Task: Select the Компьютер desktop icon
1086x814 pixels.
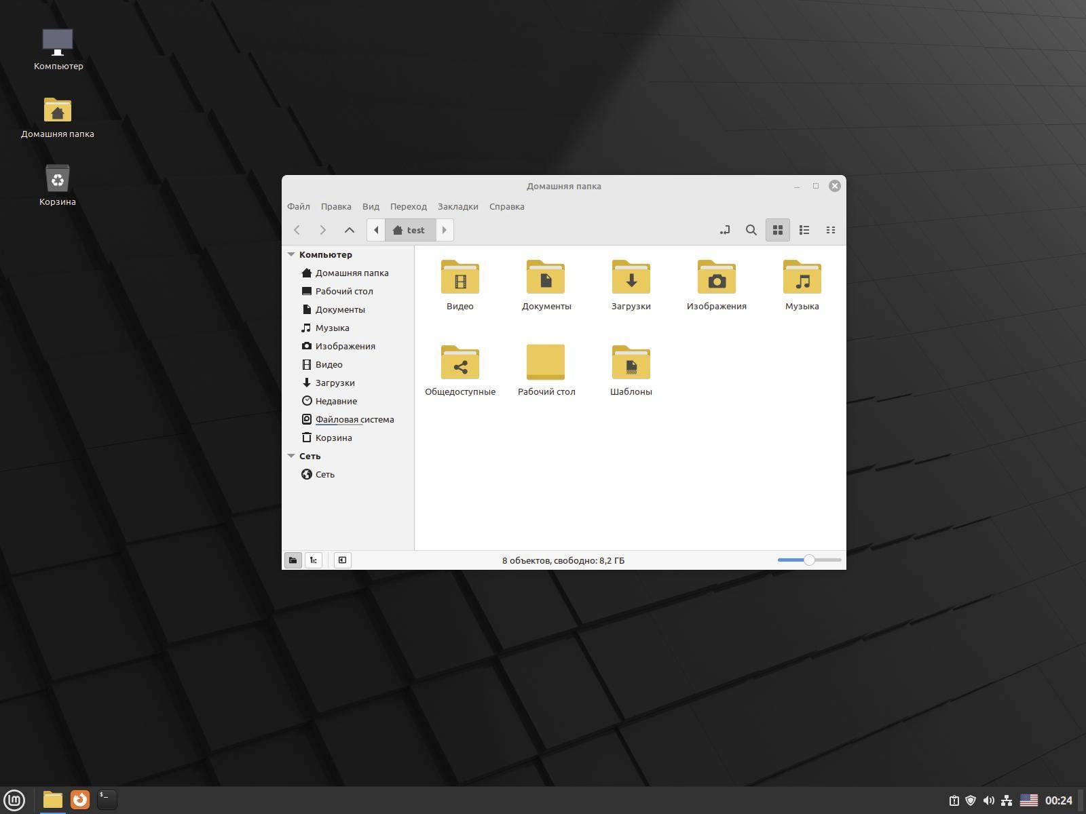Action: 58,42
